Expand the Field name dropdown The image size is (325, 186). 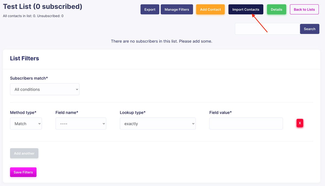coord(81,124)
